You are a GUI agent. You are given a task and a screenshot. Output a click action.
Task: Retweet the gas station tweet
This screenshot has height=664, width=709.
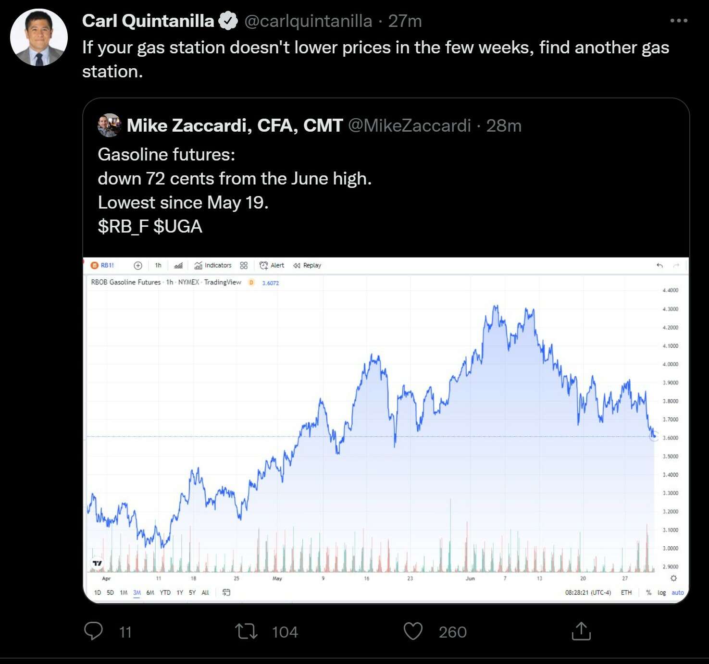click(x=247, y=631)
